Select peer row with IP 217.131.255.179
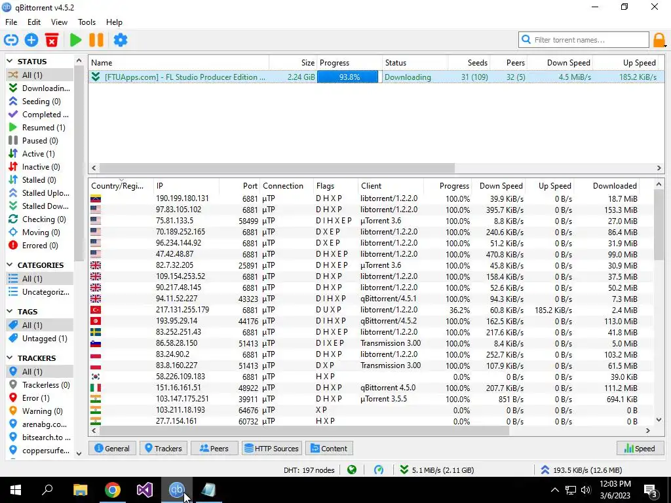Image resolution: width=671 pixels, height=503 pixels. [372, 310]
